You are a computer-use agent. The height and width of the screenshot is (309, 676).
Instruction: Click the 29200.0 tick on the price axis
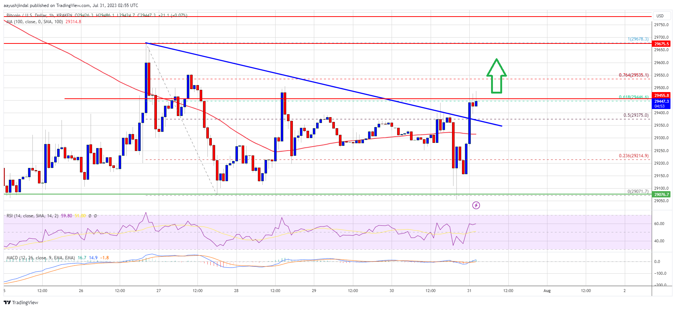[x=661, y=163]
